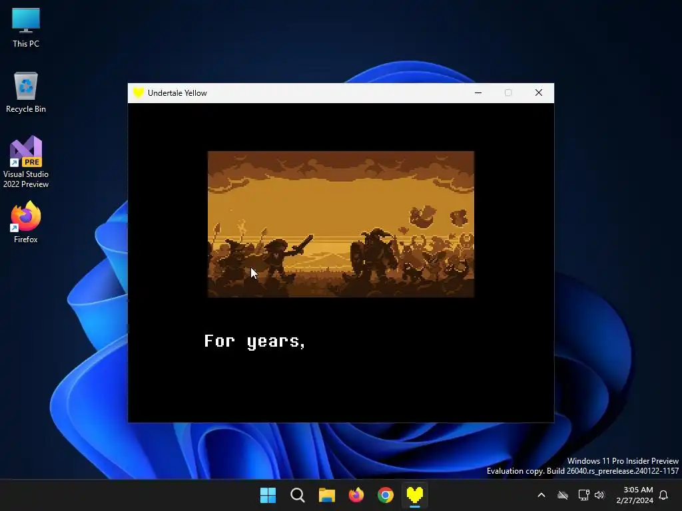The image size is (682, 511).
Task: Click the OneDrive cloud tray icon
Action: click(563, 495)
